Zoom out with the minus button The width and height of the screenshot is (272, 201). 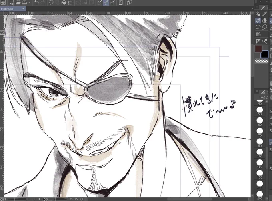pyautogui.click(x=29, y=199)
